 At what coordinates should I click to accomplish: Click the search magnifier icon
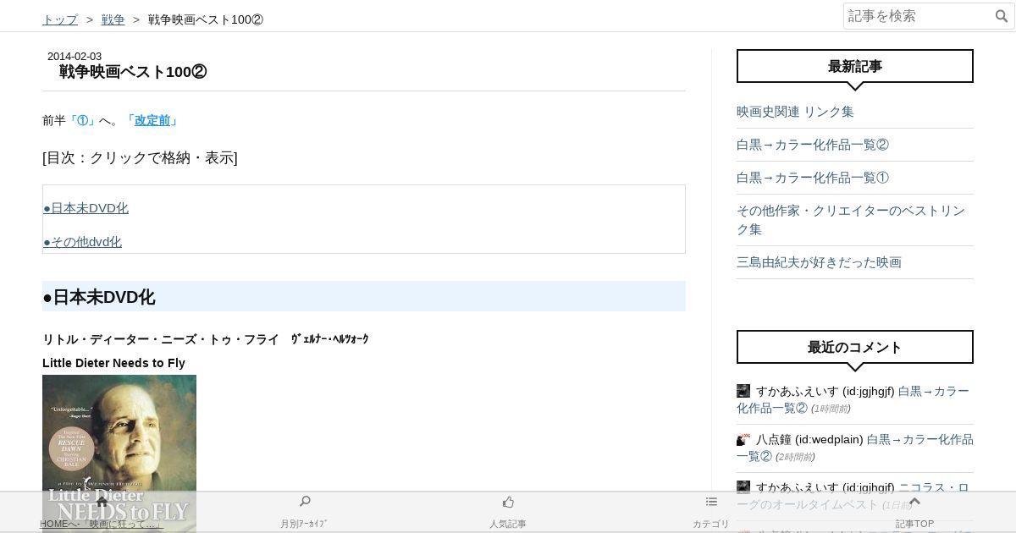point(1002,16)
